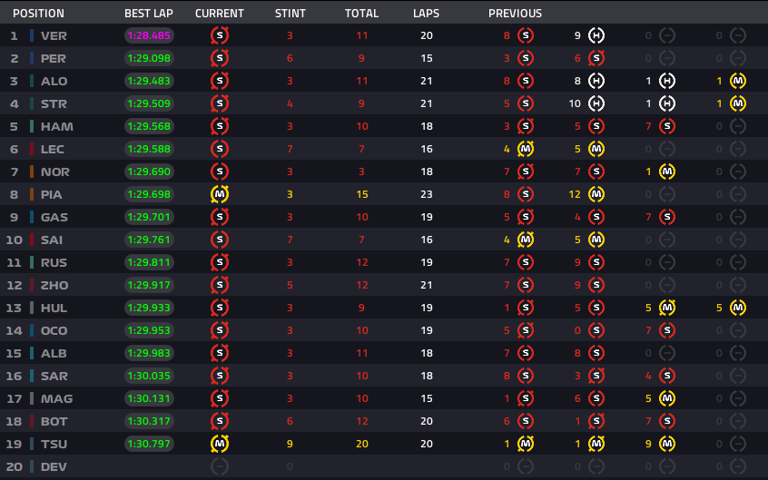Click the team color bar next to LEC
Screen dimensions: 768x480
(x=32, y=149)
